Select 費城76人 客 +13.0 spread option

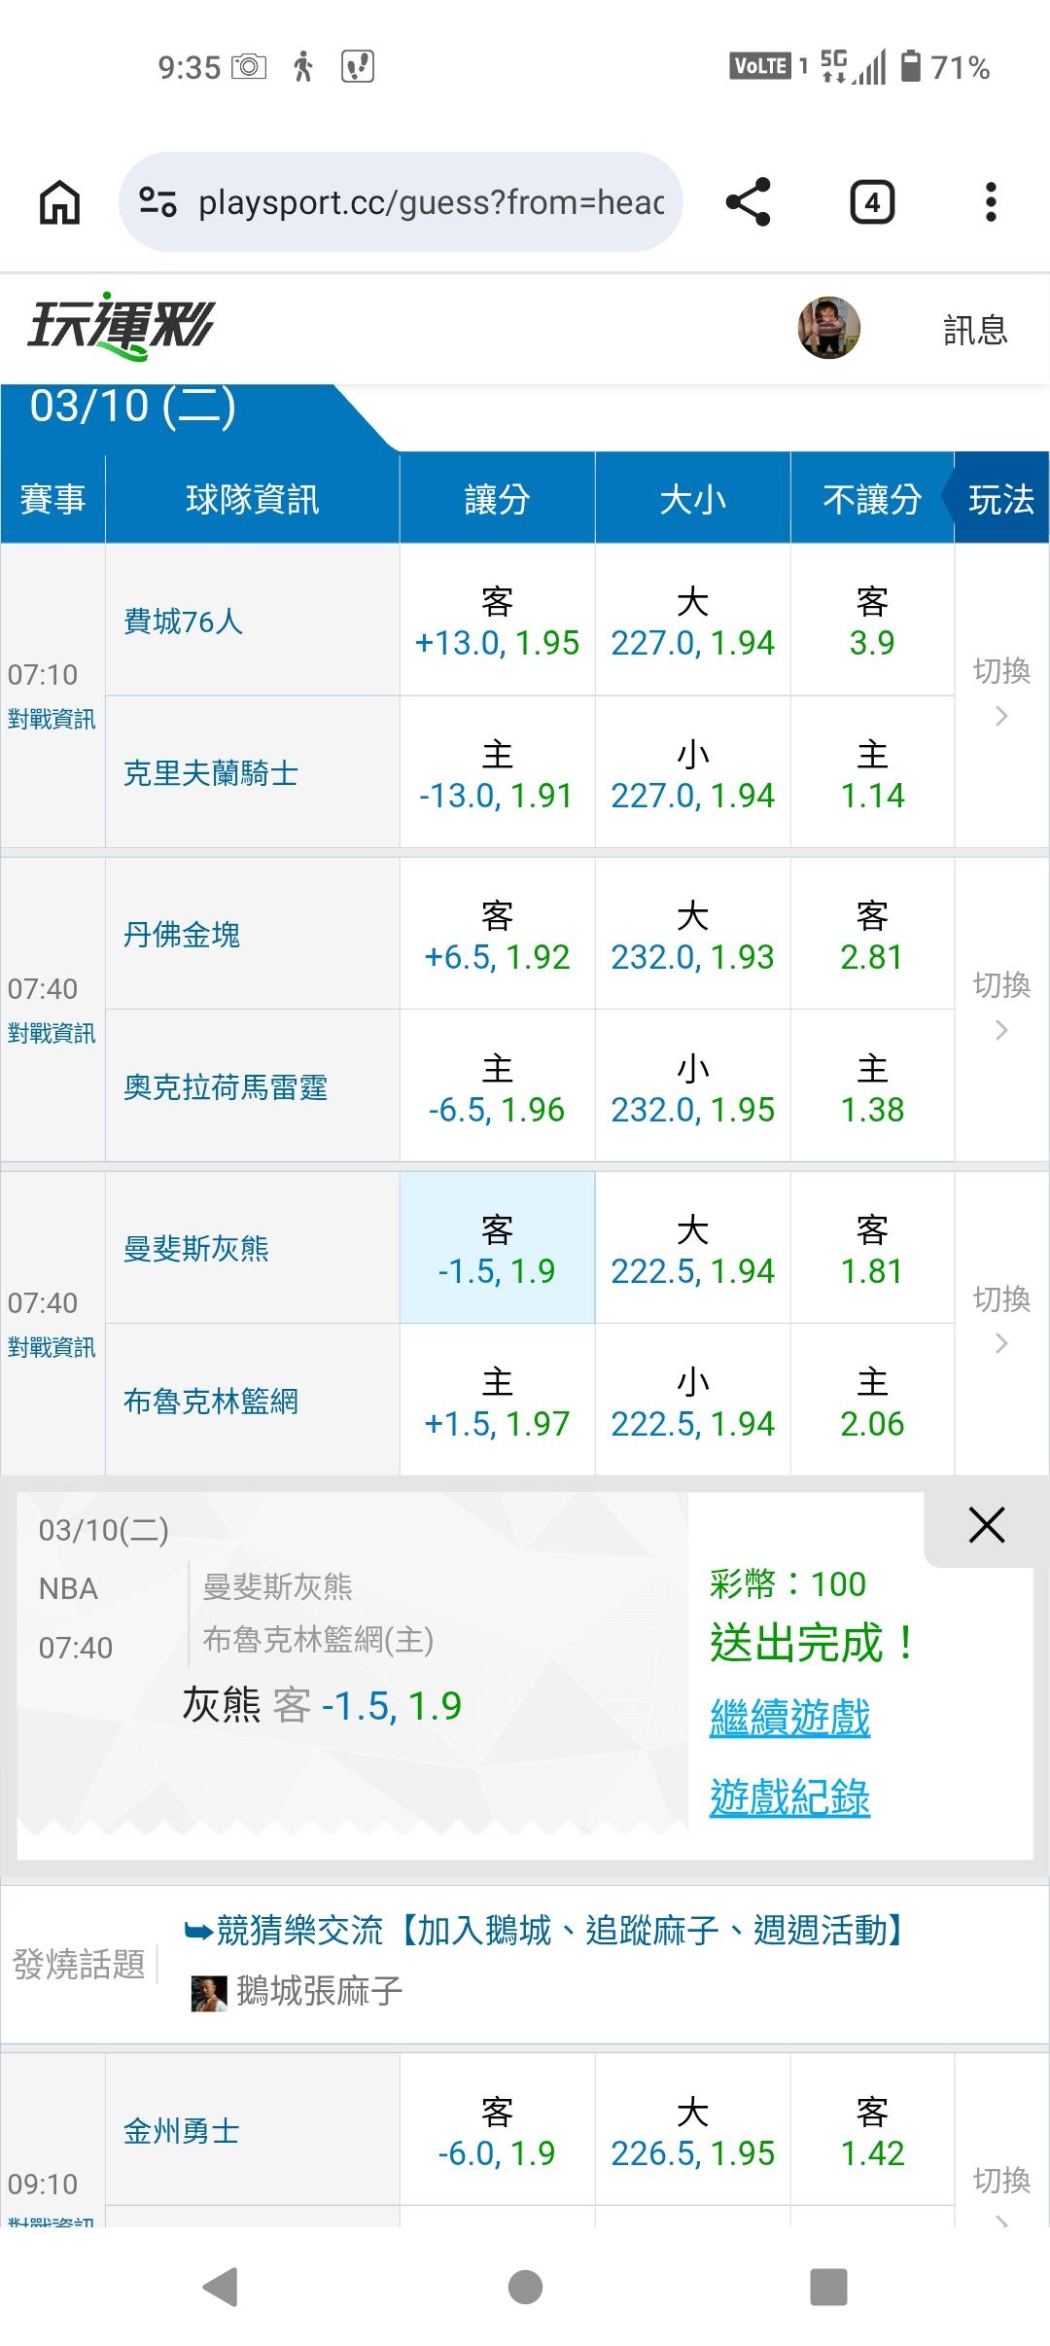[x=497, y=621]
